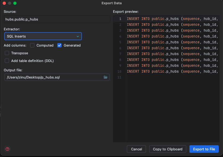This screenshot has width=223, height=157.
Task: Browse for output file with folder icon
Action: pos(106,77)
